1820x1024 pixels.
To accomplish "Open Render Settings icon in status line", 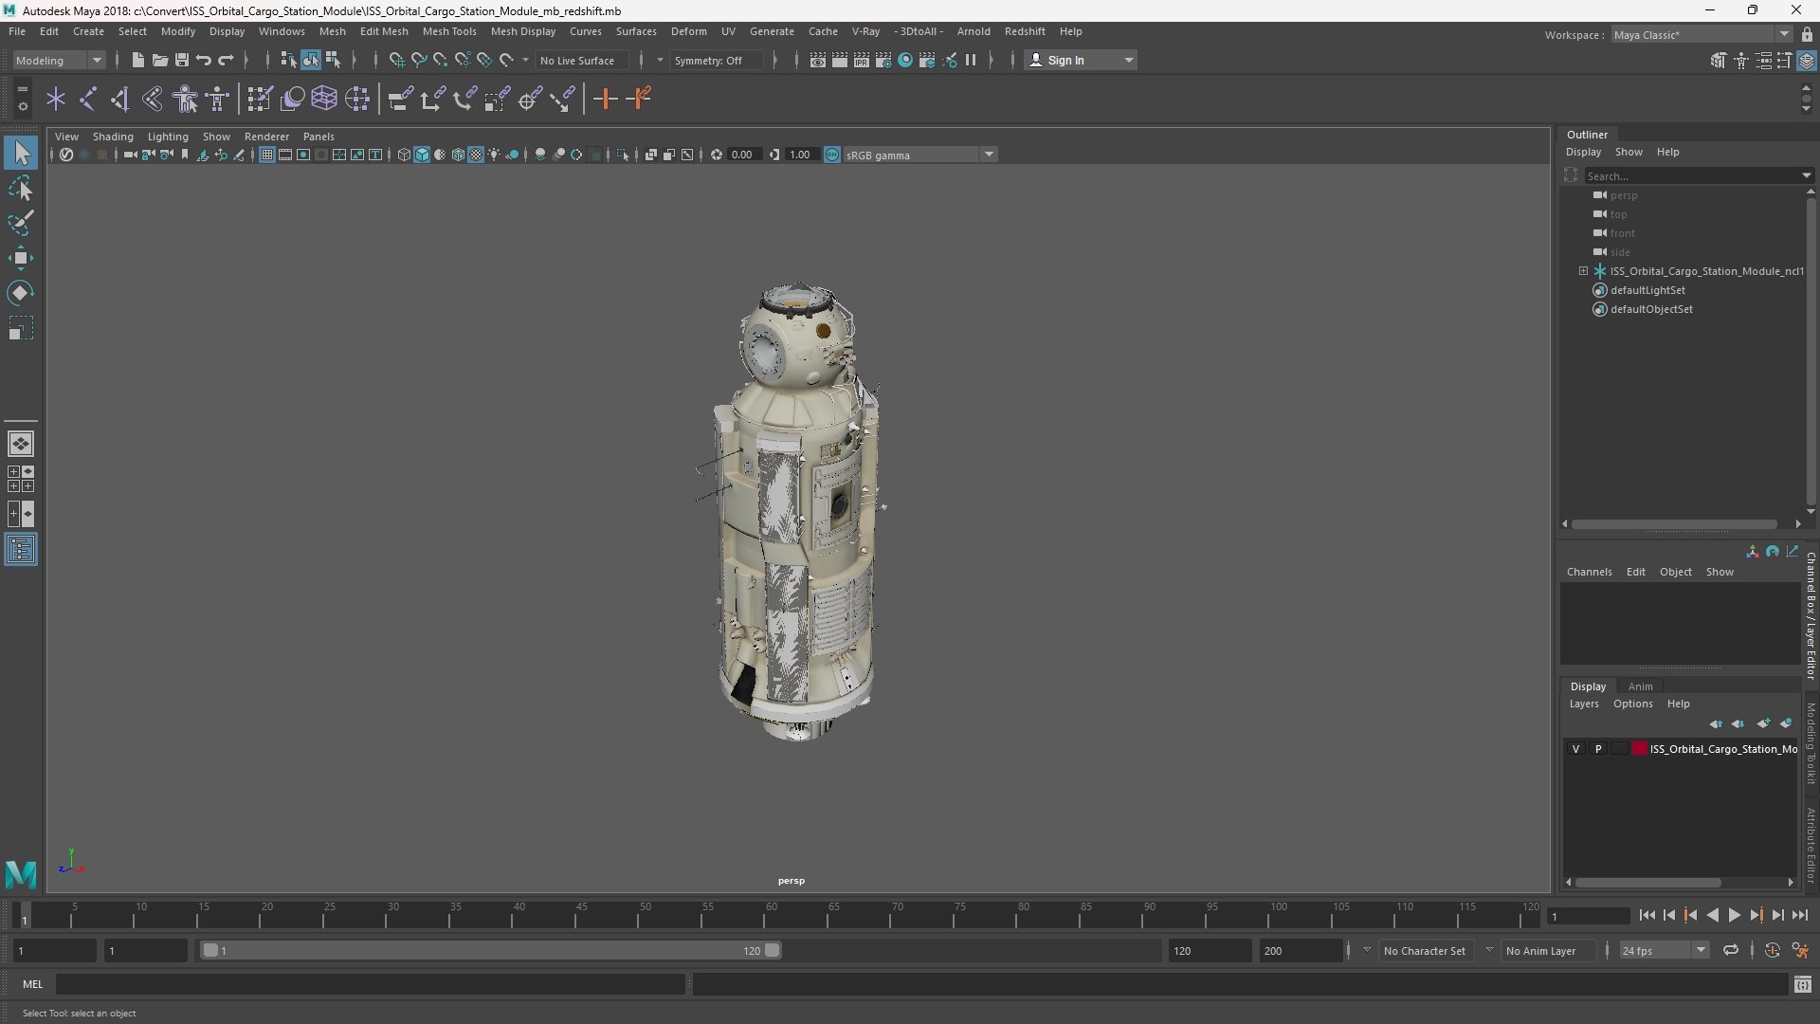I will 883,60.
